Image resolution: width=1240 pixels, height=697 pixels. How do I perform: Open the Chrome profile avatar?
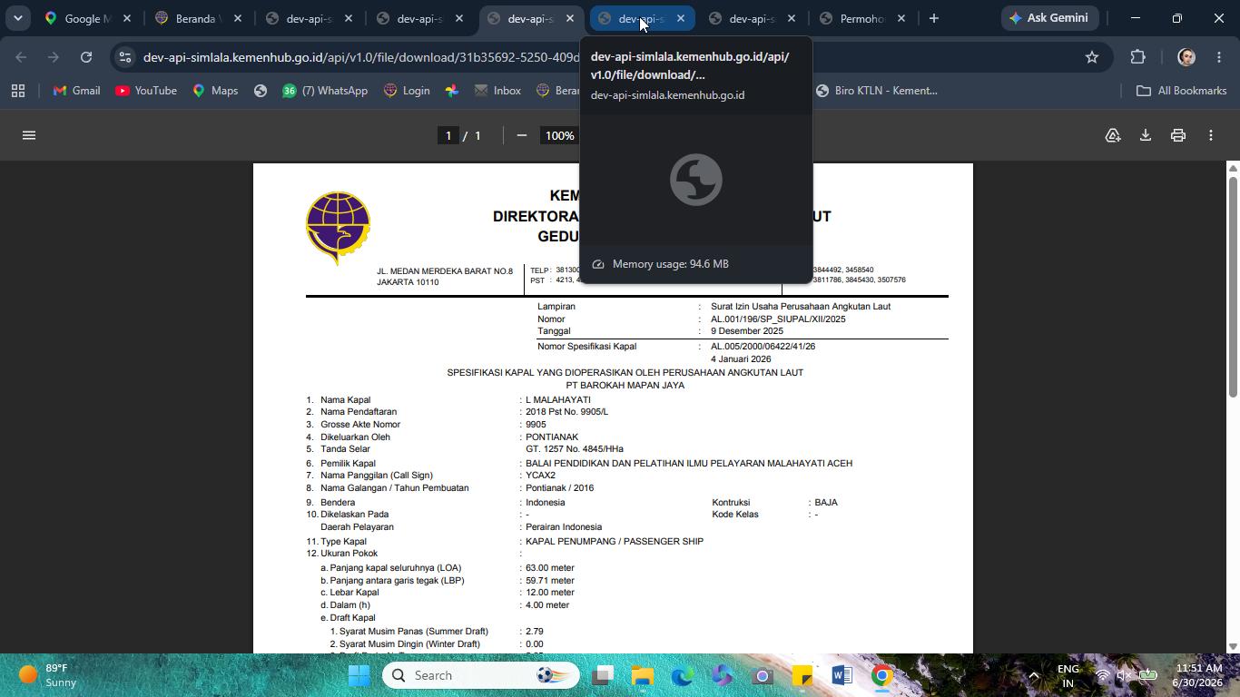coord(1186,57)
